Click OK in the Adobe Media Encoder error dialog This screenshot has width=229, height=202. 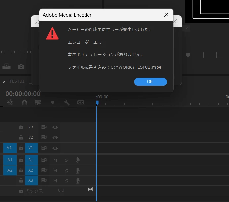pos(150,82)
